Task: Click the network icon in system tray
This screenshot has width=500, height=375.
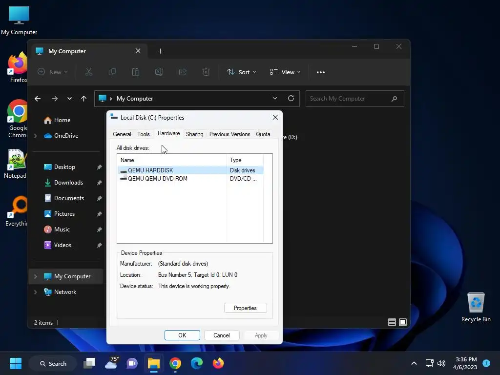Action: pyautogui.click(x=430, y=363)
